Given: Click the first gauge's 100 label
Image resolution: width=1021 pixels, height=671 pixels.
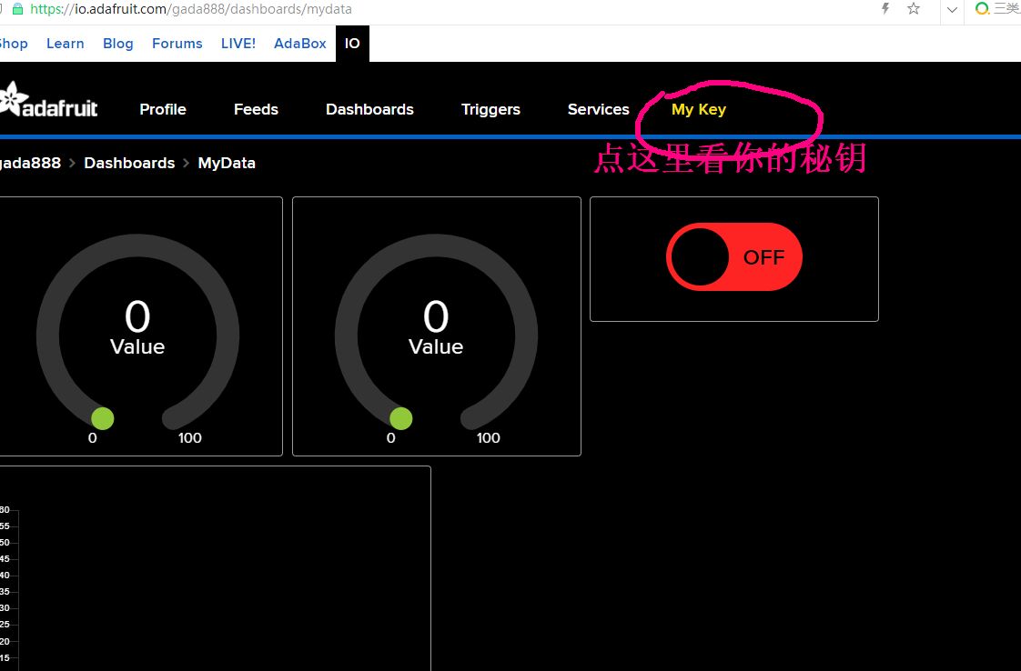Looking at the screenshot, I should (x=190, y=438).
